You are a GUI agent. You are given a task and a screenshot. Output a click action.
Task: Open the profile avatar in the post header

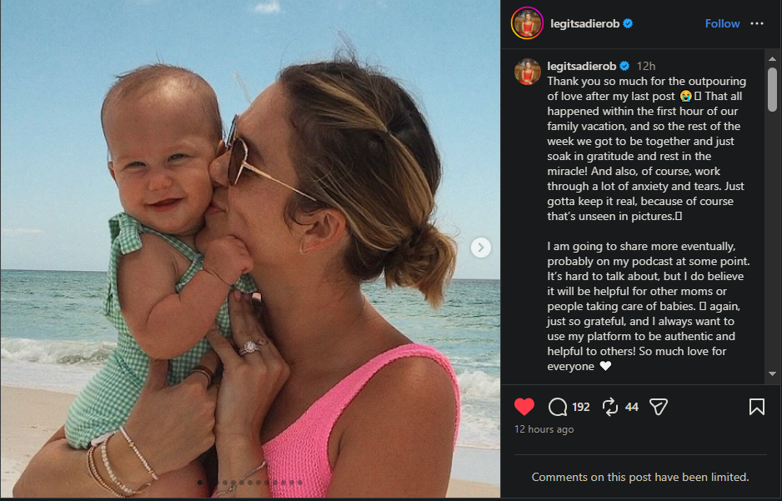point(527,23)
